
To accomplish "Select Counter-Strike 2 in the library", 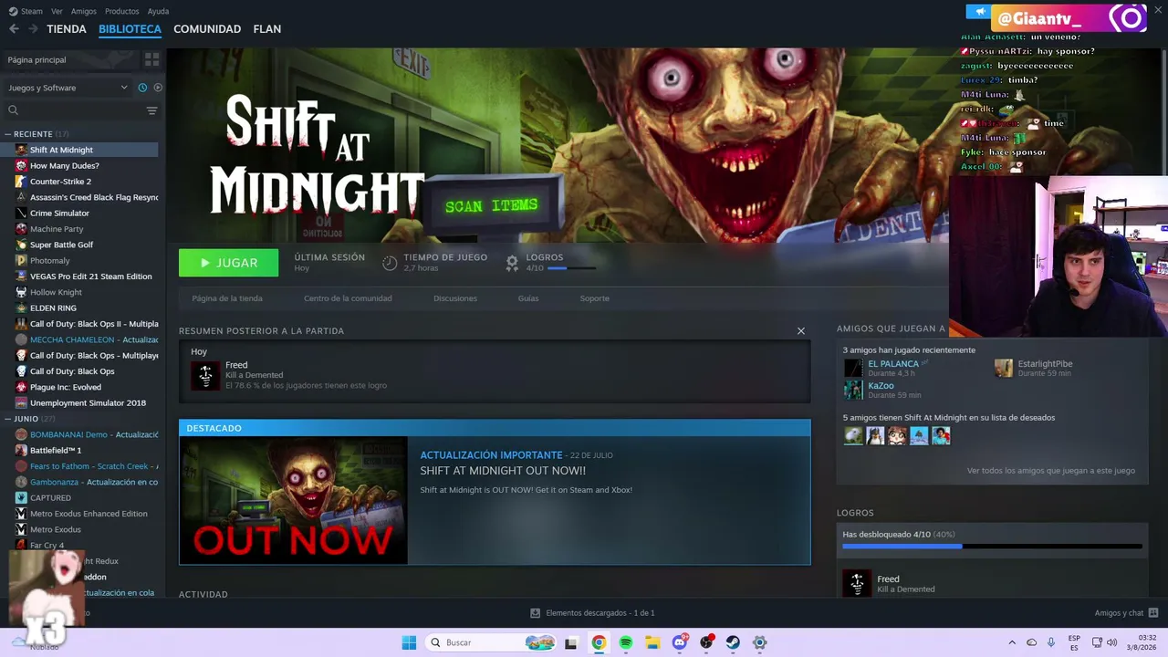I will (x=60, y=182).
